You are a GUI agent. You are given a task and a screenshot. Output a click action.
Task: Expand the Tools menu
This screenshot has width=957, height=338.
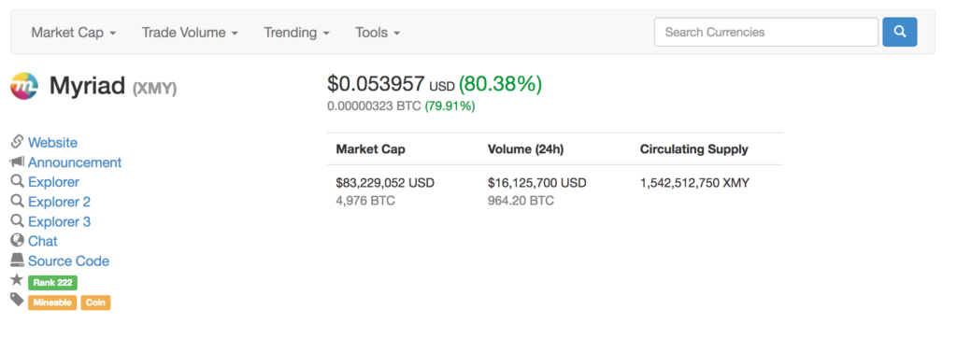pos(378,33)
